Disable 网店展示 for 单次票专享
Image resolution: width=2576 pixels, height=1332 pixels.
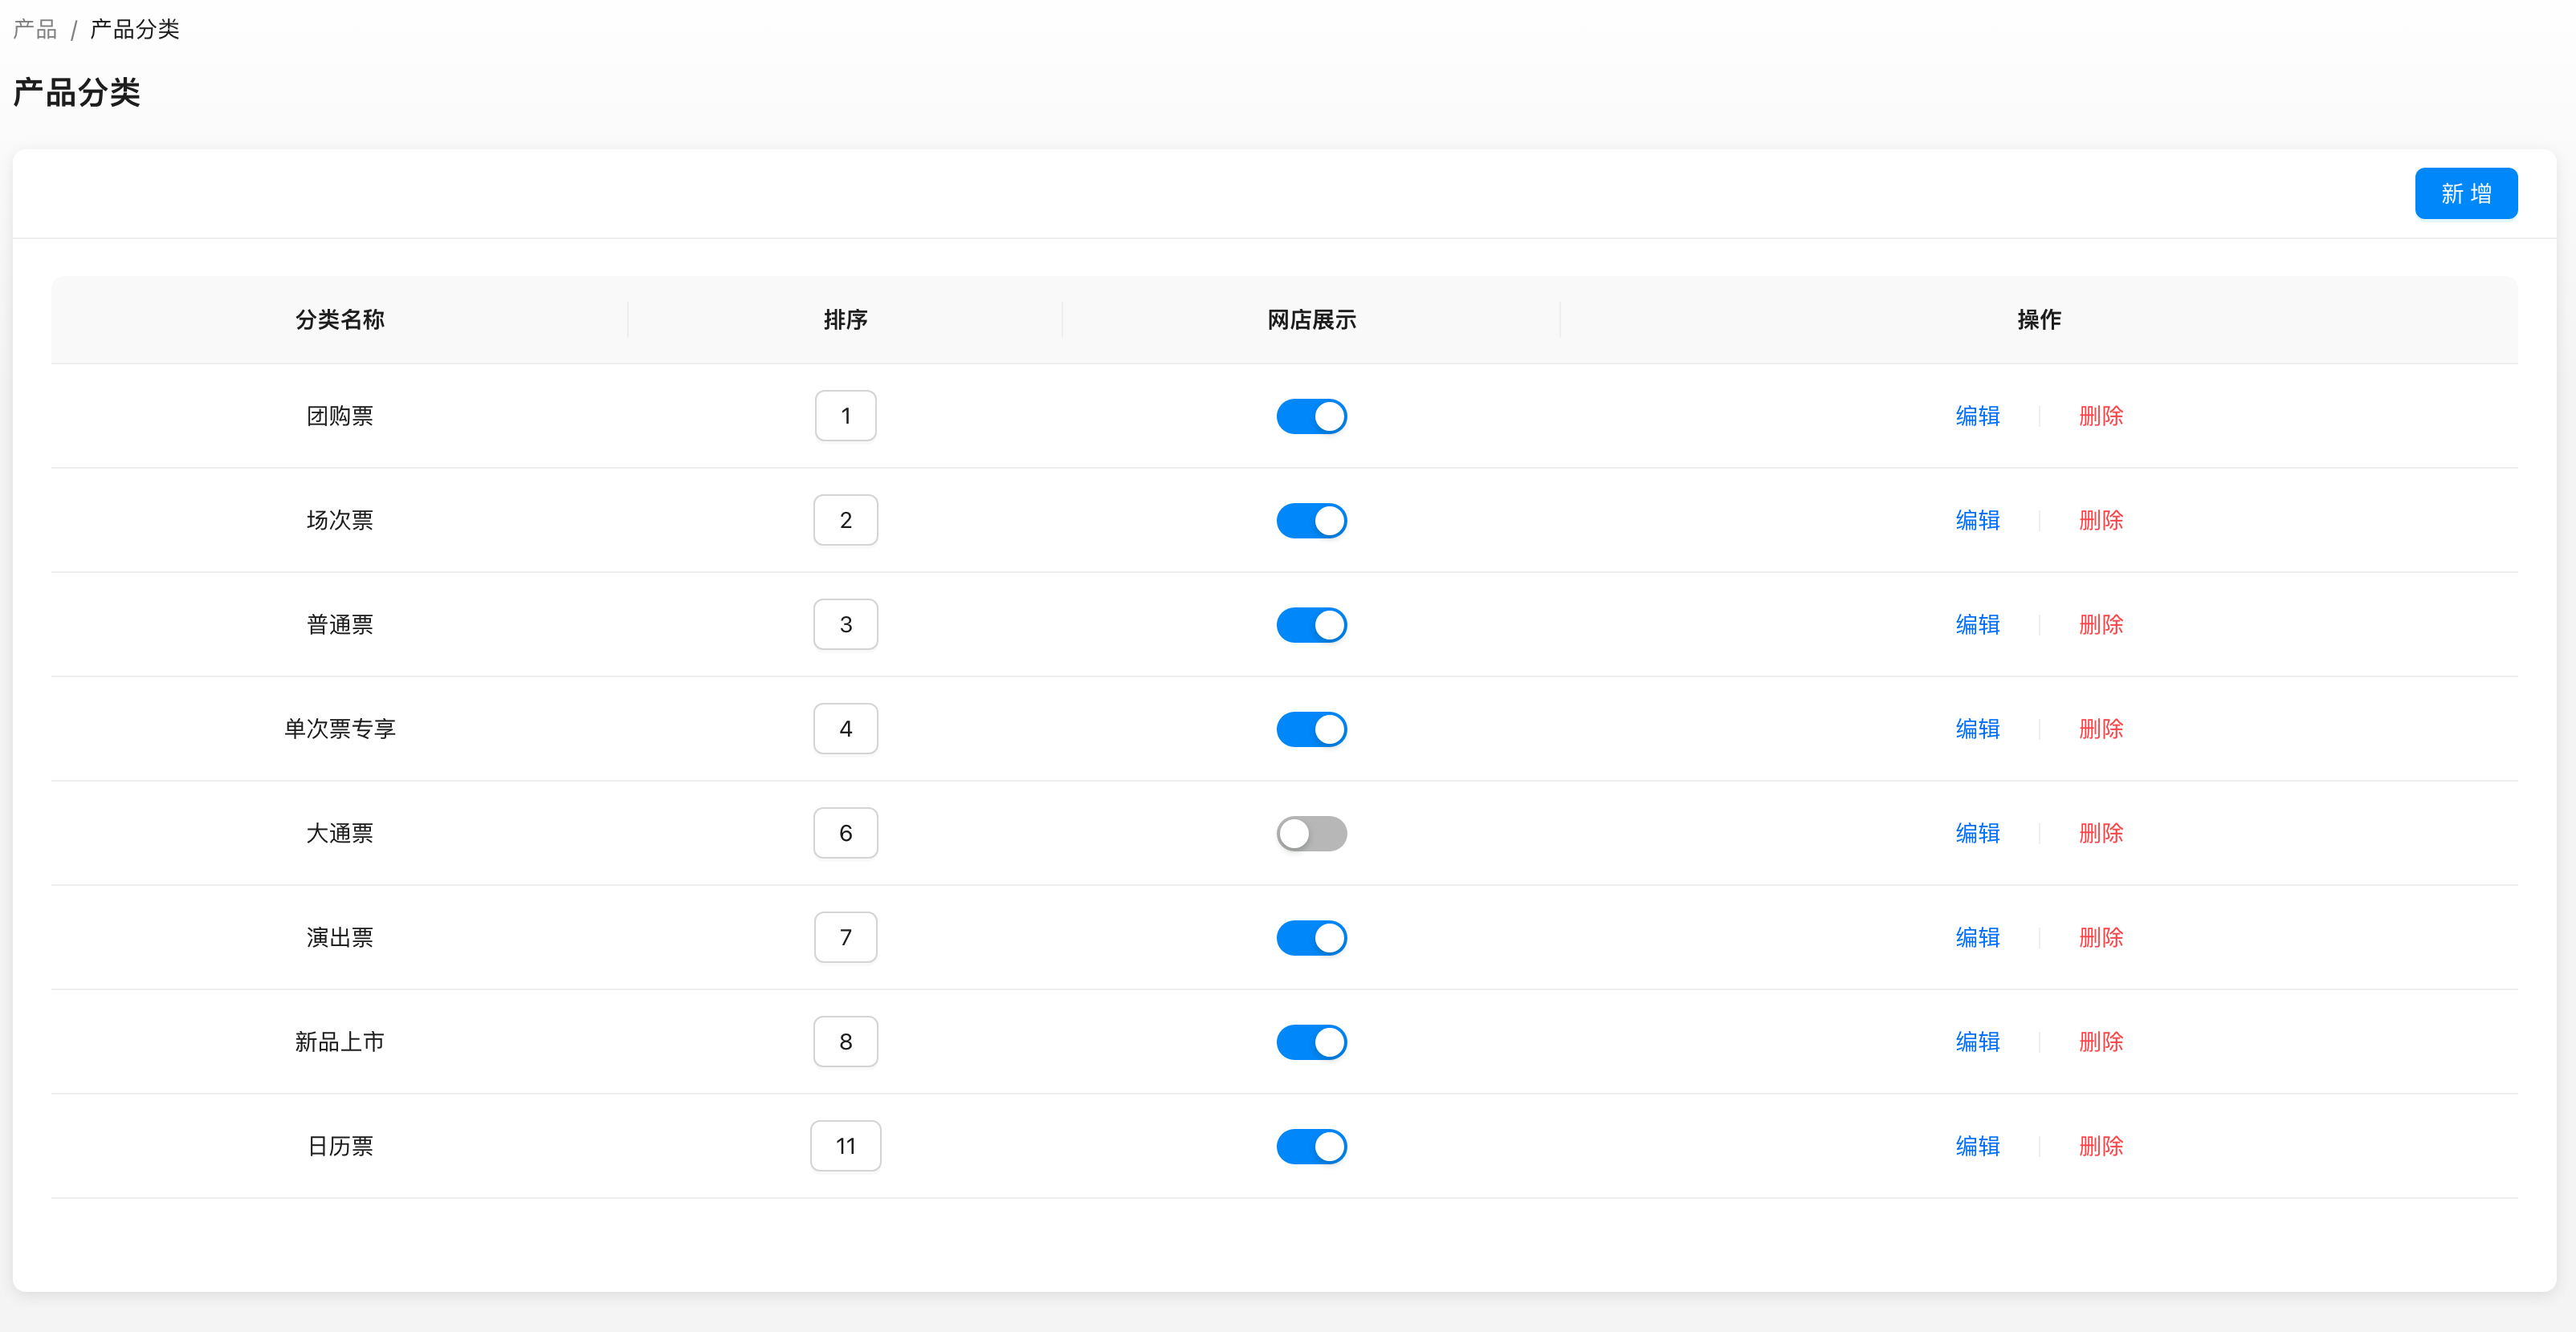[1311, 729]
